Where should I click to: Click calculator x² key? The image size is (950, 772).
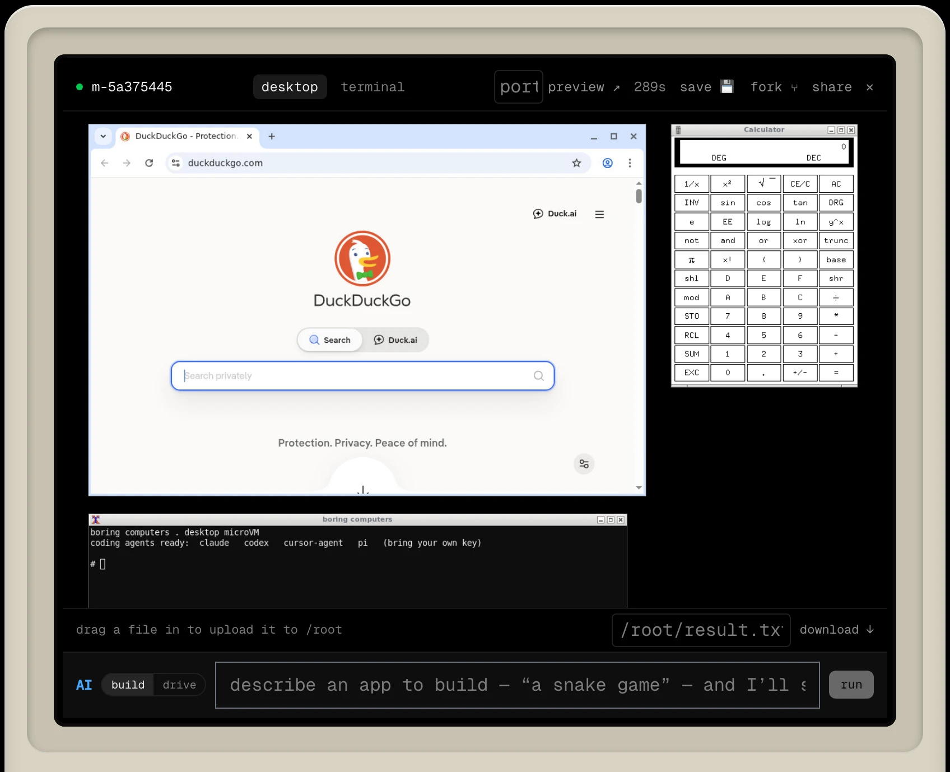tap(728, 184)
